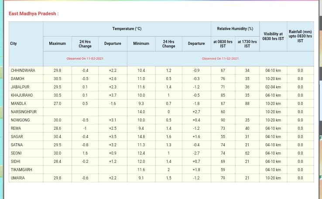Click the Relative Humidity (%) header
The image size is (322, 199).
[x=235, y=29]
